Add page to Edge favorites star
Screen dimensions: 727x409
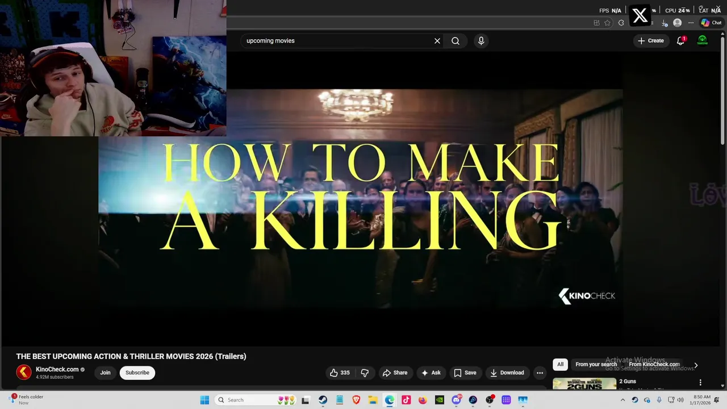tap(607, 23)
